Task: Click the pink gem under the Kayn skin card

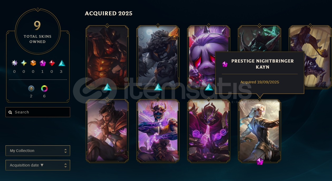Action: 260,161
